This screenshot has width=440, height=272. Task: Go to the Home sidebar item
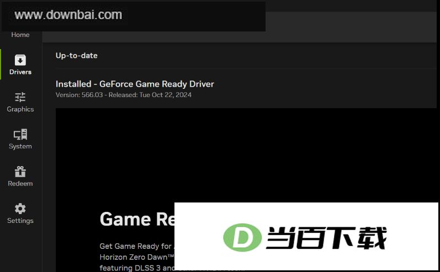tap(20, 35)
